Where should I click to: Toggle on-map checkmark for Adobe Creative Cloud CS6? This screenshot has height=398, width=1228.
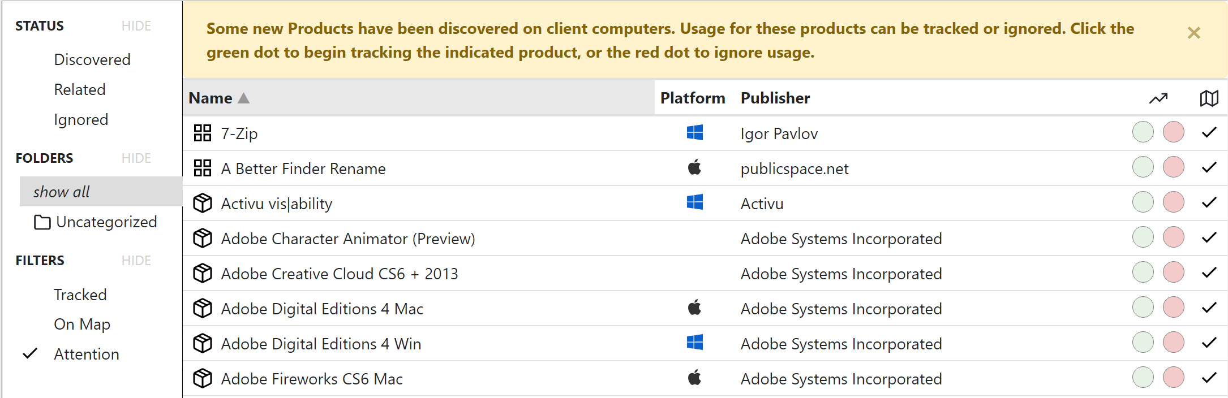point(1209,272)
